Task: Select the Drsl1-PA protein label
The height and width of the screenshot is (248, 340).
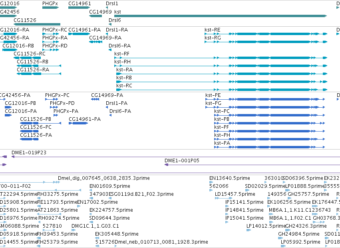Action: click(117, 103)
